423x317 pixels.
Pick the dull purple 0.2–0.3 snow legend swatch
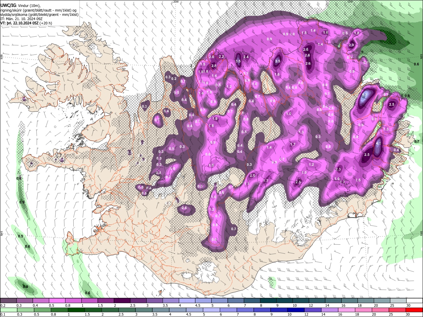point(9,300)
